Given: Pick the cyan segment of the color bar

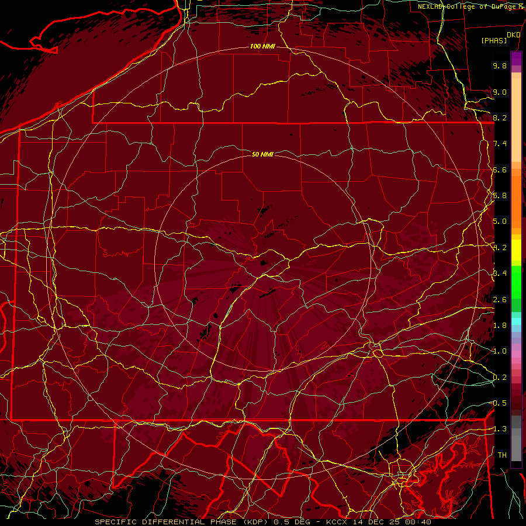Looking at the screenshot, I should coord(516,321).
